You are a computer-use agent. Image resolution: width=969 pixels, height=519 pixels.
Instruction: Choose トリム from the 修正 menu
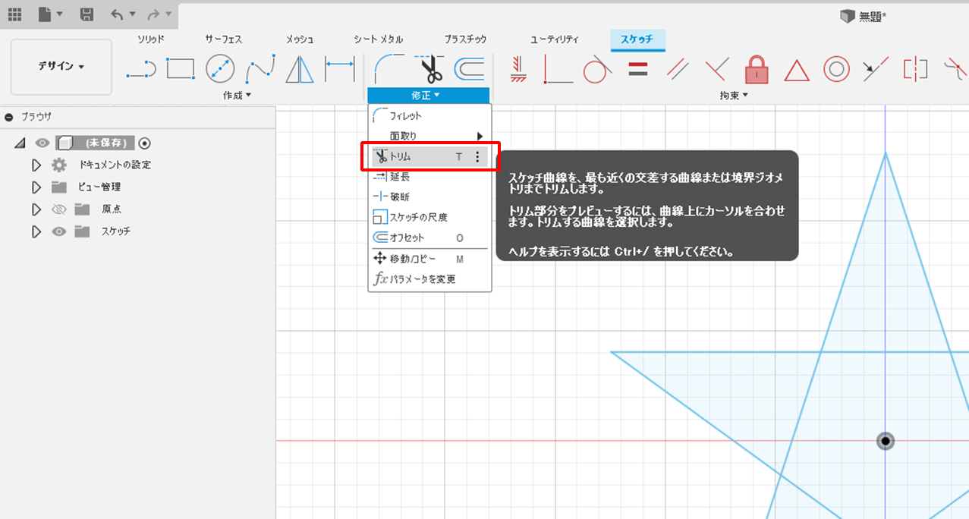tap(429, 156)
